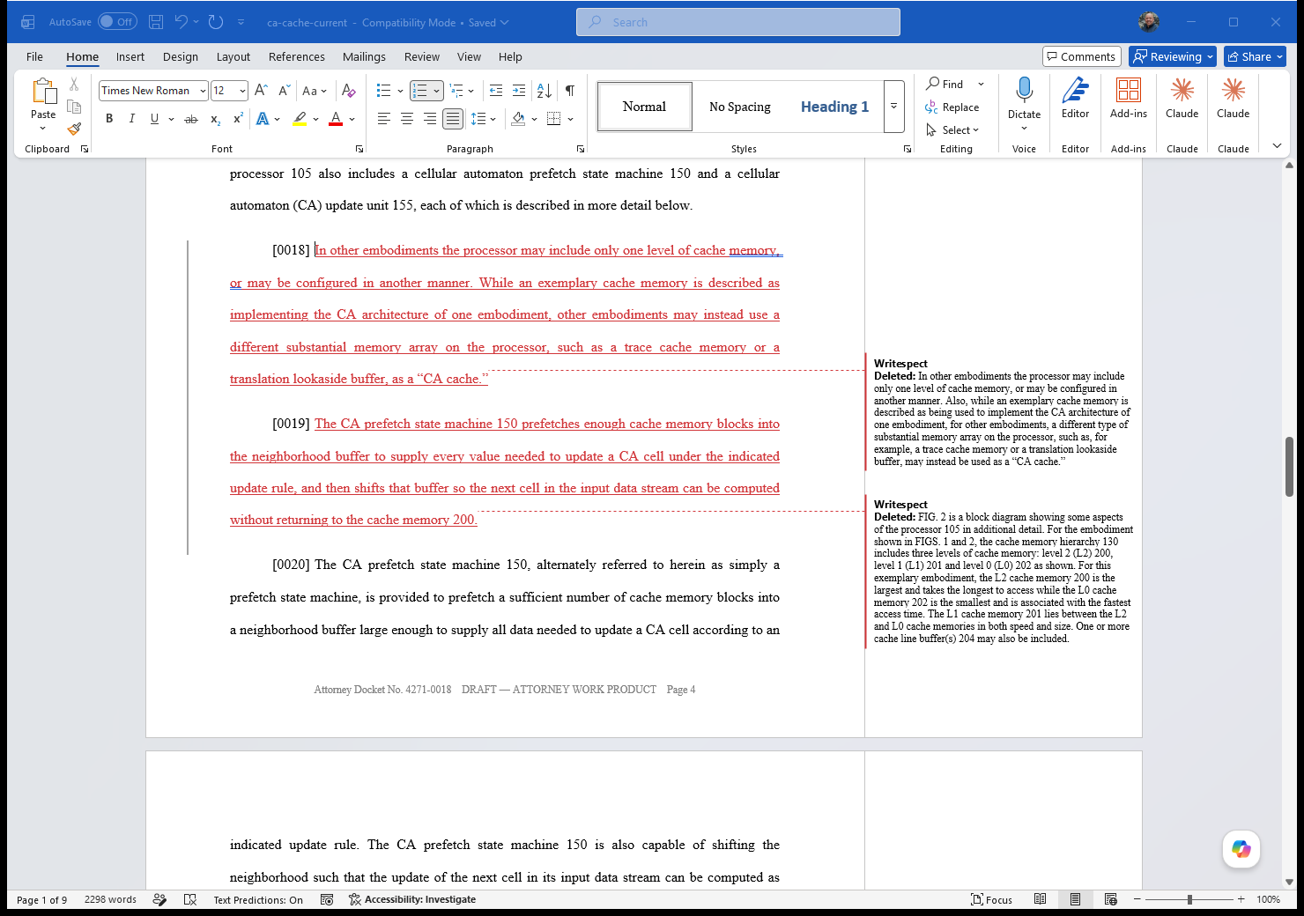Screen dimensions: 1304x916
Task: Click the vertical scrollbar thumb
Action: (x=1289, y=467)
